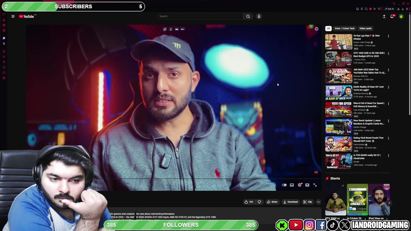
Task: Open New Stock Update Latest Monitors video
Action: (x=369, y=122)
